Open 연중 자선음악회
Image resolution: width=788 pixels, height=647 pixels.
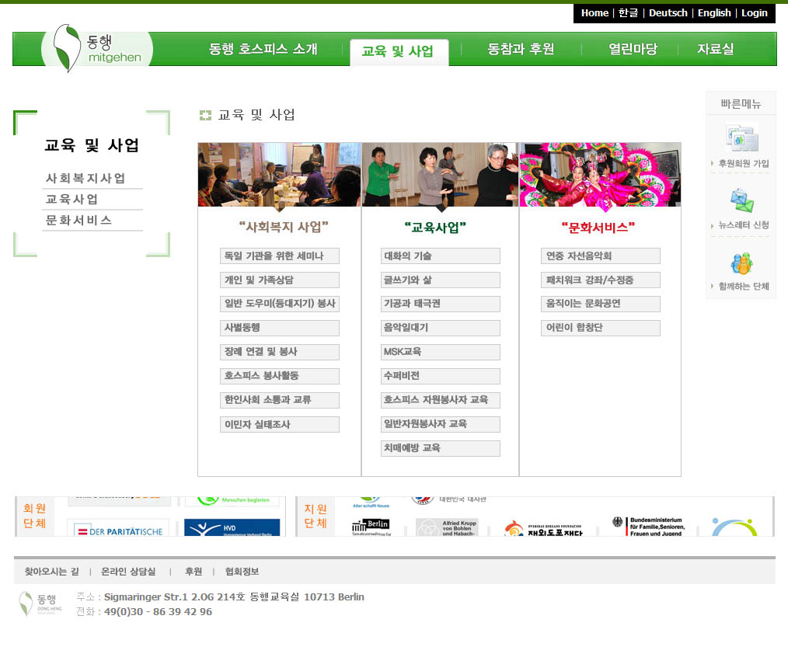[601, 256]
